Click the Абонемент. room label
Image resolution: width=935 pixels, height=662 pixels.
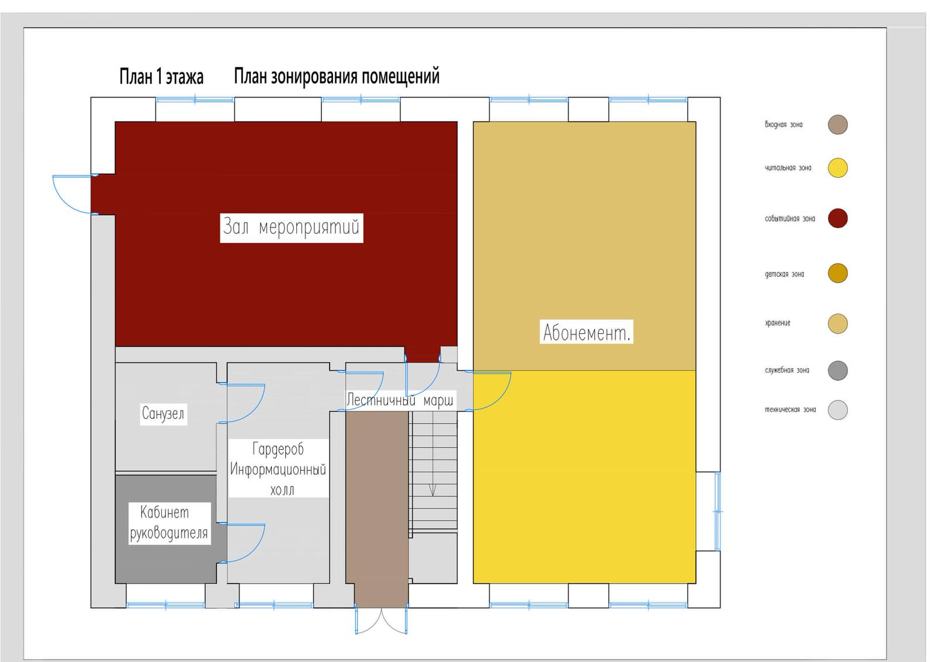586,332
